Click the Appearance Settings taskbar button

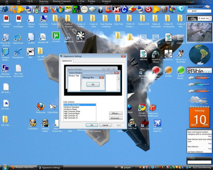50,167
